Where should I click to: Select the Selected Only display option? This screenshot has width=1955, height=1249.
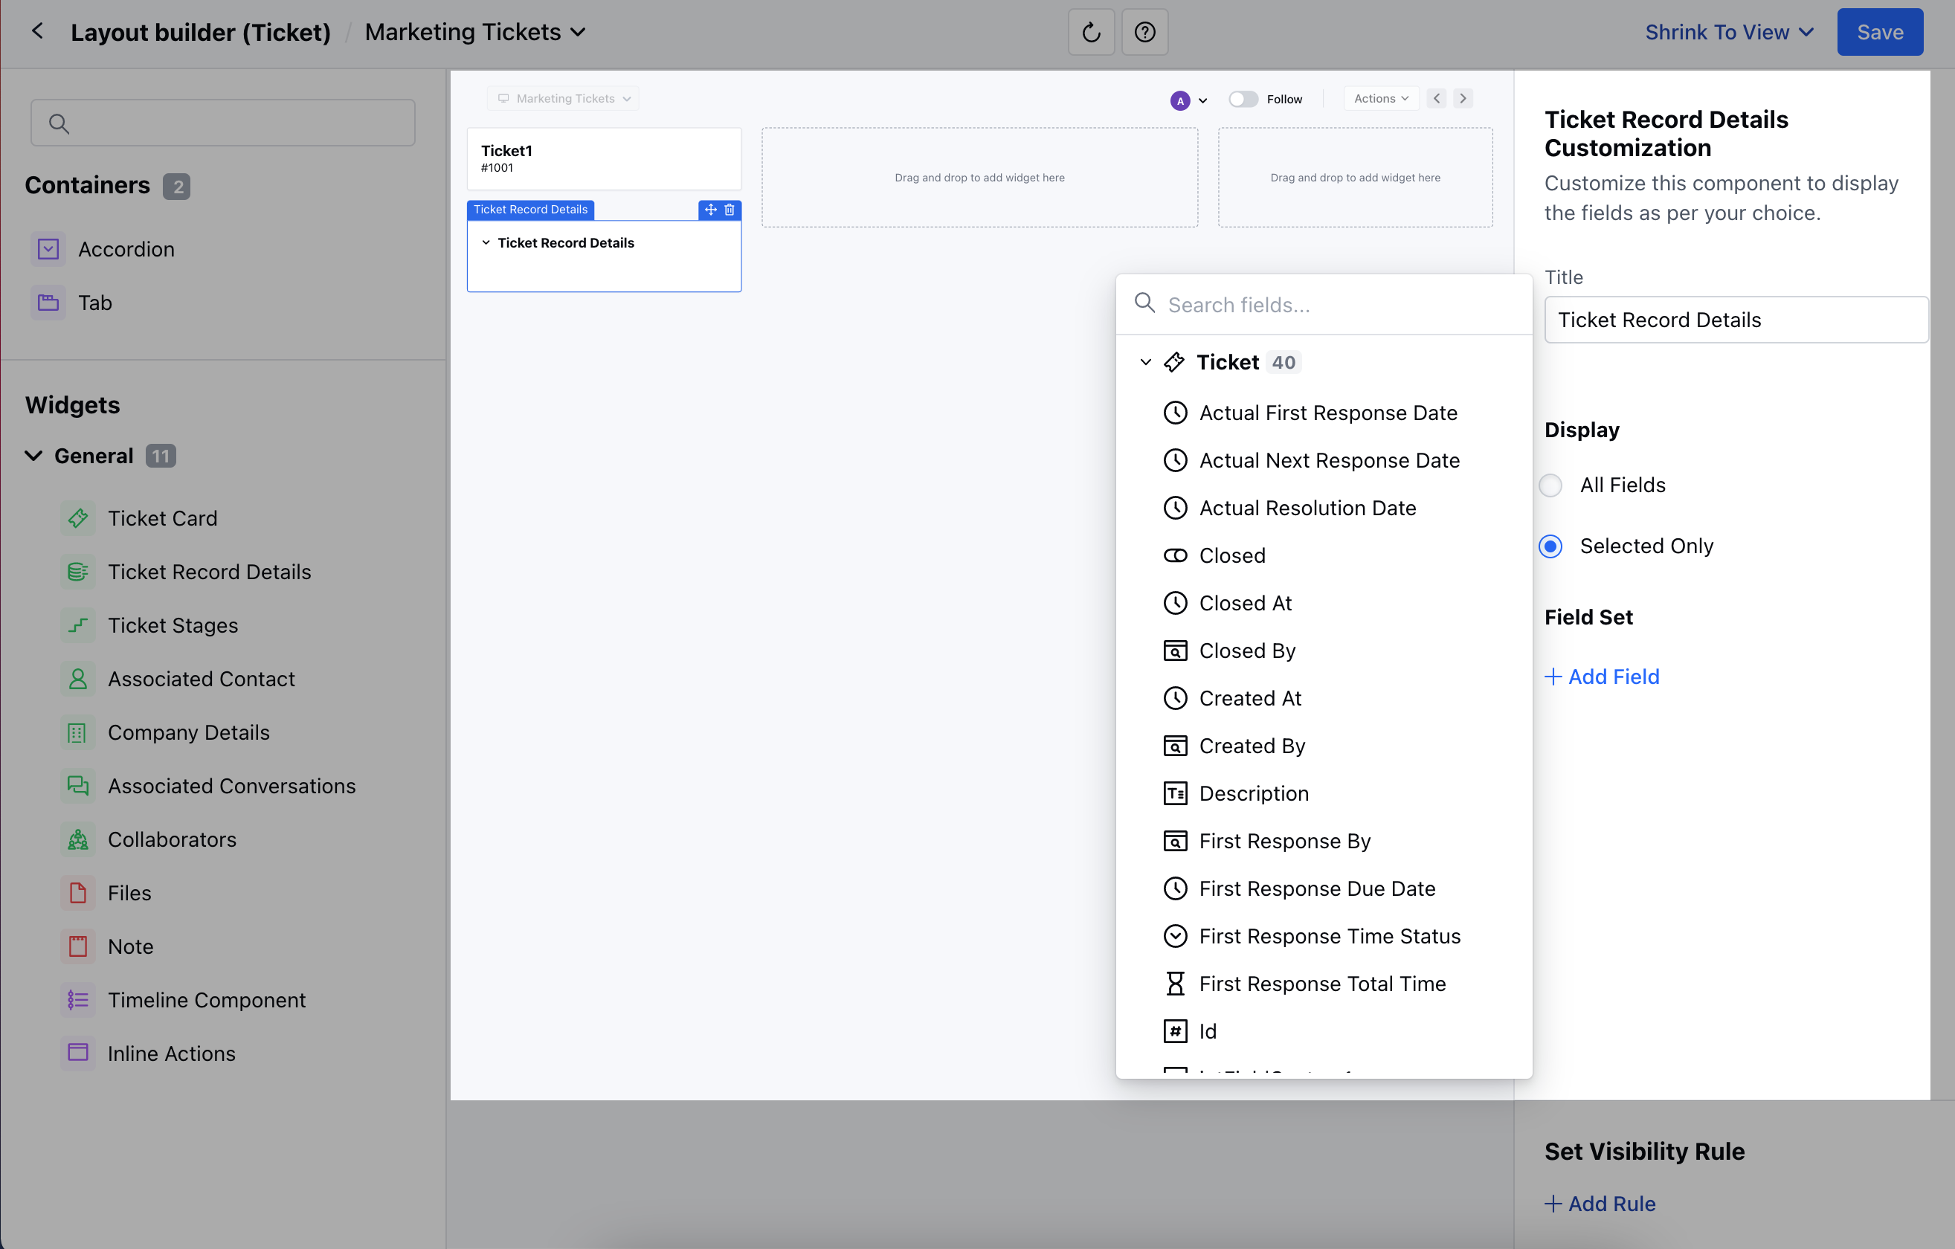(1550, 546)
